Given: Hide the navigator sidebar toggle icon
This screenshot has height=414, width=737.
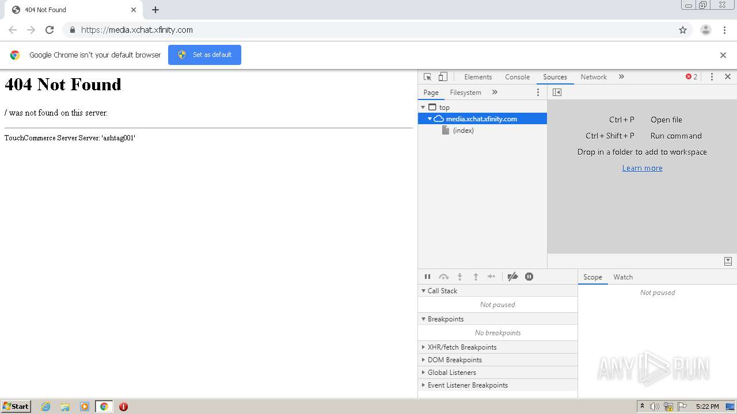Looking at the screenshot, I should 557,92.
